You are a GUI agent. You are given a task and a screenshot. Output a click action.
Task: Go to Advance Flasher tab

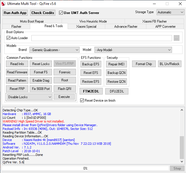[x=126, y=26]
